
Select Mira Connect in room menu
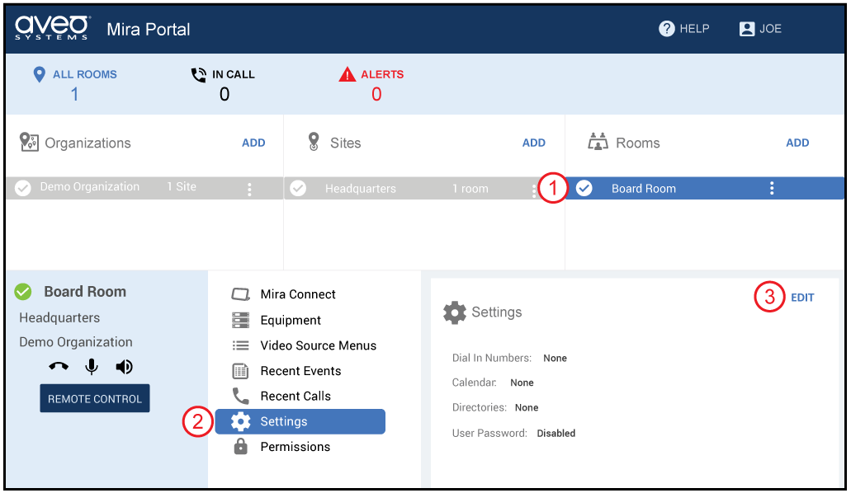297,294
